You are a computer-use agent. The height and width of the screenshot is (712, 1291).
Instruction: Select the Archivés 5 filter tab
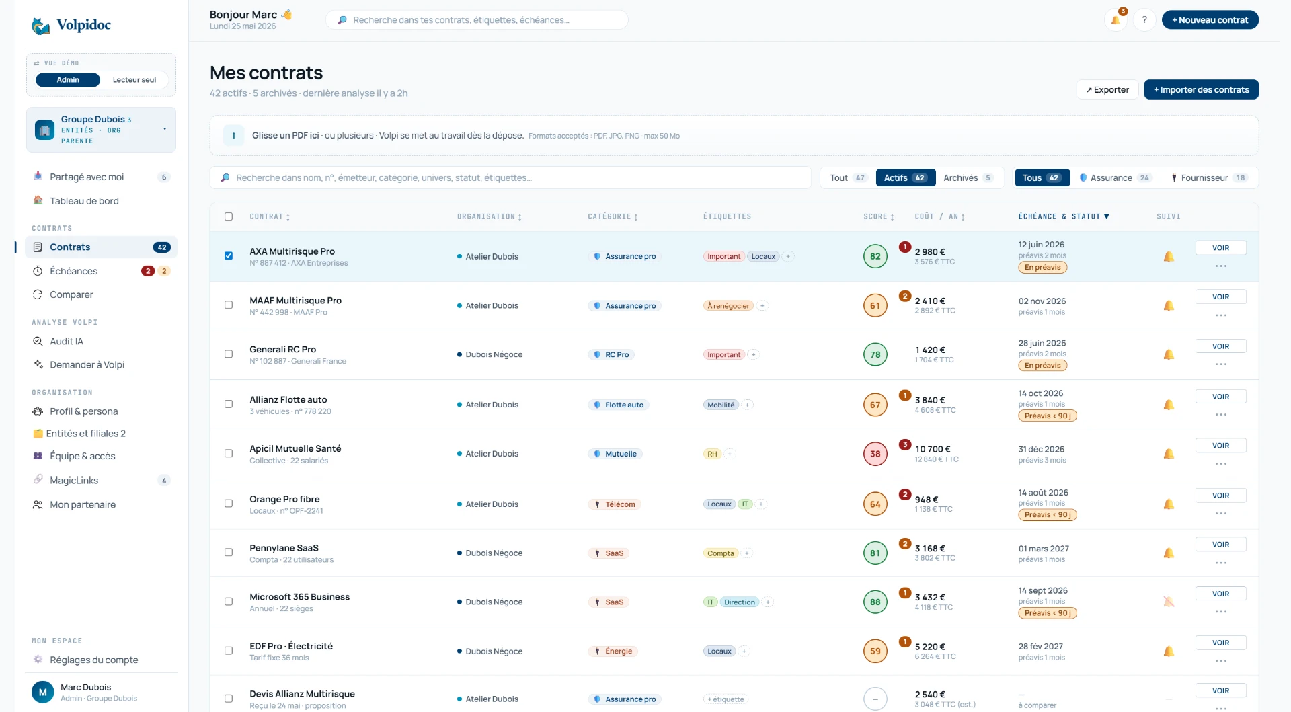[x=968, y=177]
